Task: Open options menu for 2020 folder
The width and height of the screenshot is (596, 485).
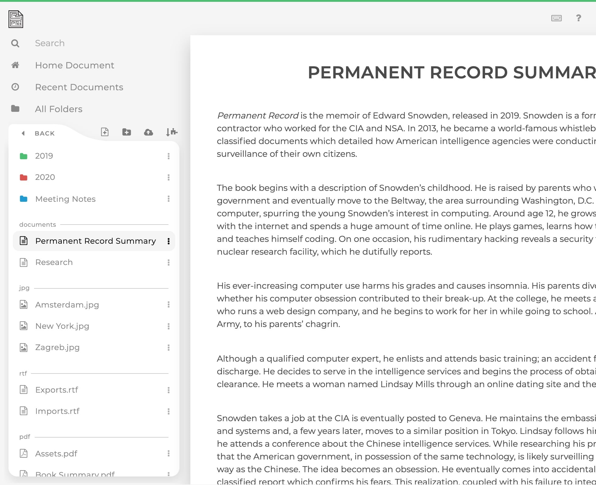Action: coord(168,177)
